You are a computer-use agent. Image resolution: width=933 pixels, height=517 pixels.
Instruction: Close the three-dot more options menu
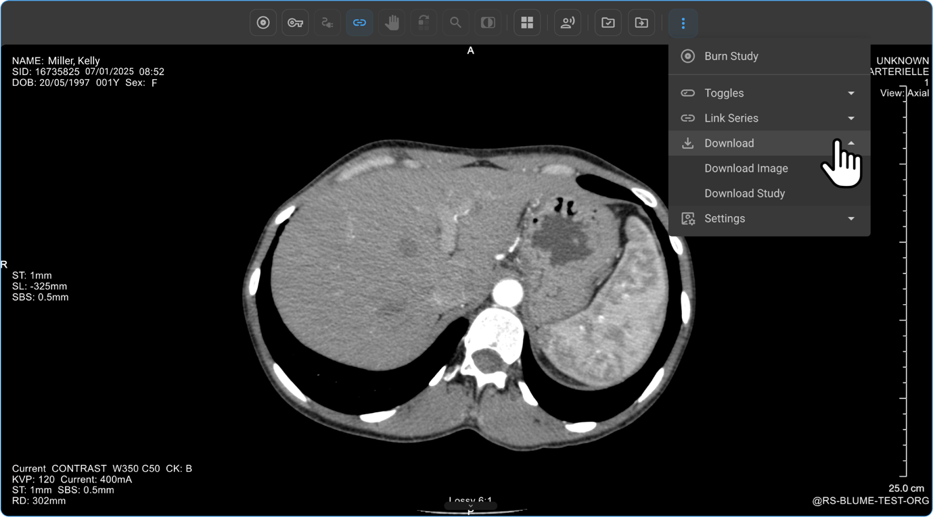(683, 23)
